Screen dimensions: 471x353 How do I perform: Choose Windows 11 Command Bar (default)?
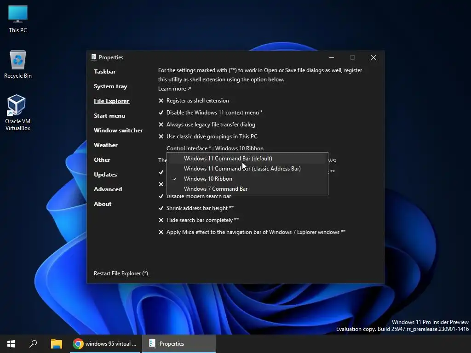coord(247,159)
